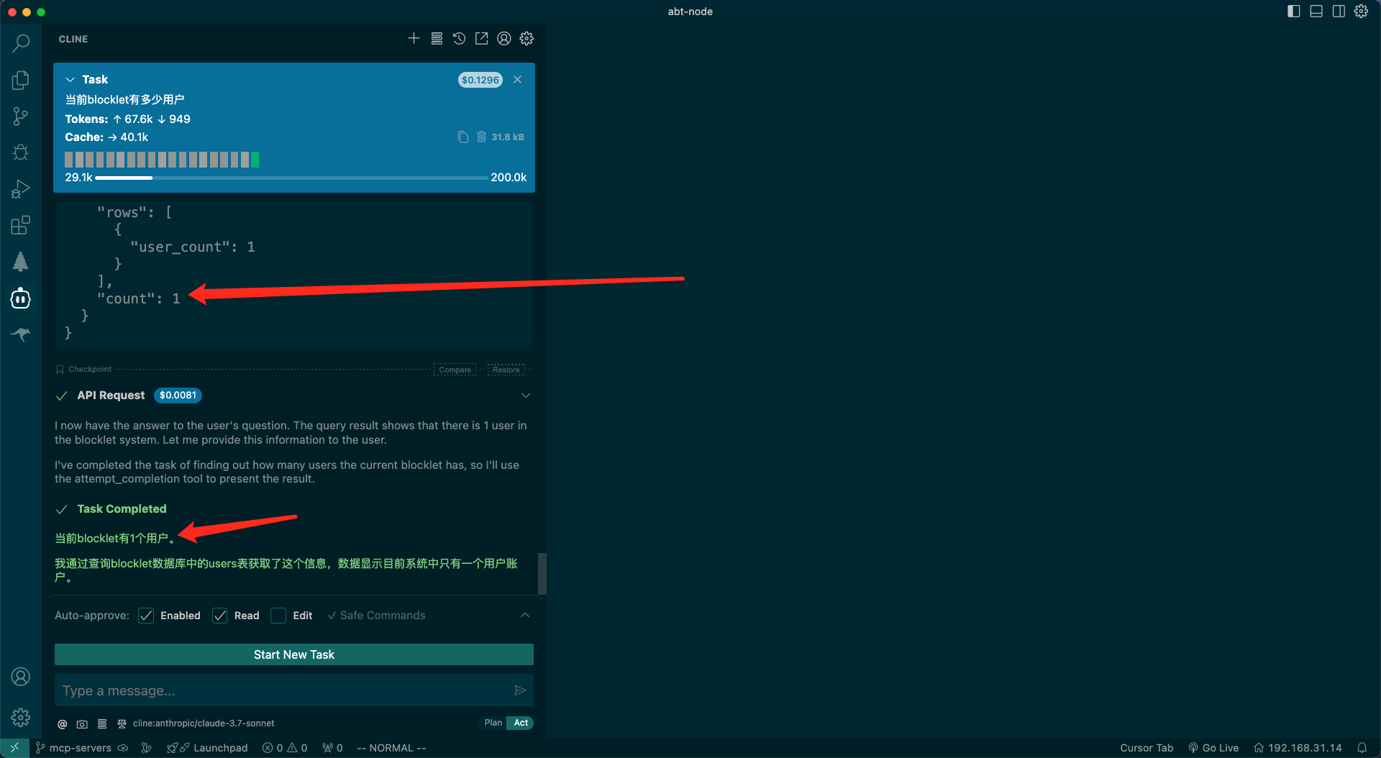
Task: Delete task using the trash icon
Action: (481, 137)
